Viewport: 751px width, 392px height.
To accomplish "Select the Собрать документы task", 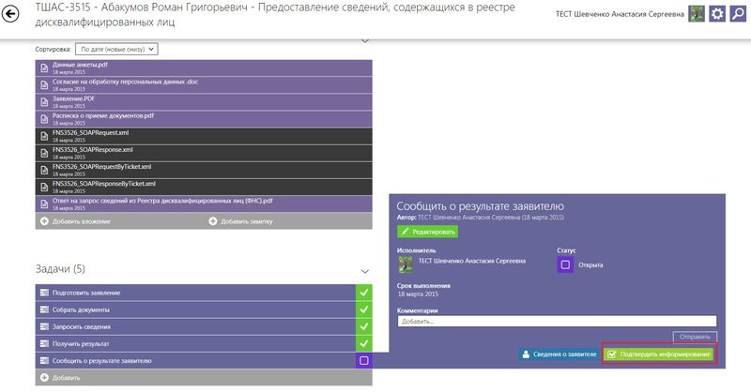I will coord(195,309).
